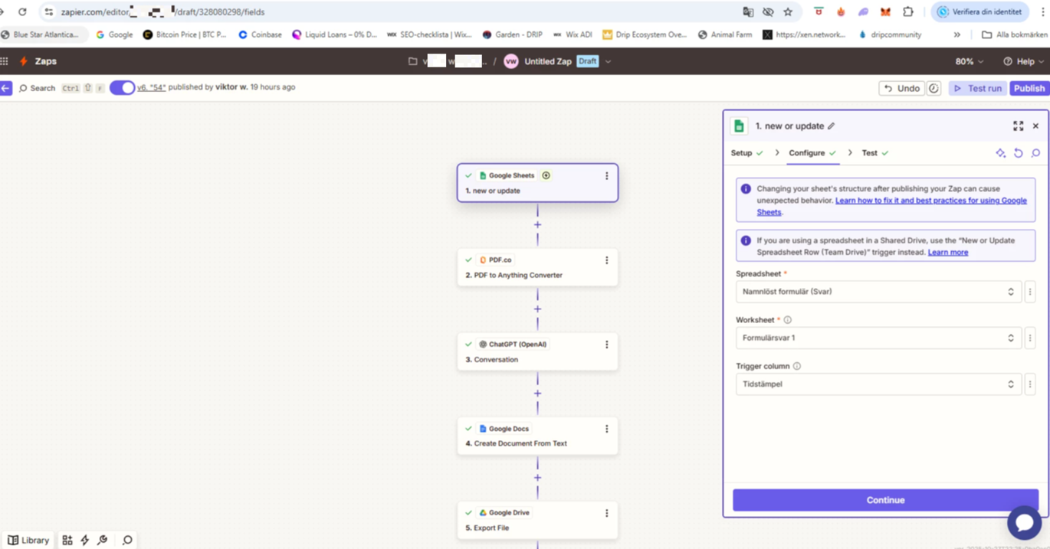Open the 80% zoom level dropdown
This screenshot has width=1050, height=549.
click(970, 61)
